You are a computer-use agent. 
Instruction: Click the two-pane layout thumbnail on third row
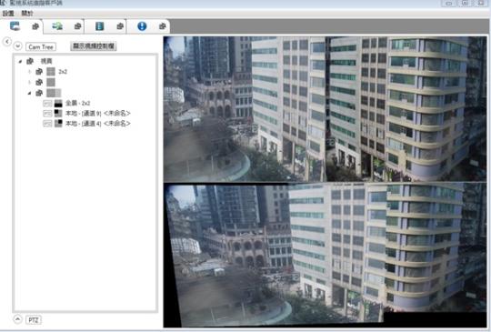point(54,93)
